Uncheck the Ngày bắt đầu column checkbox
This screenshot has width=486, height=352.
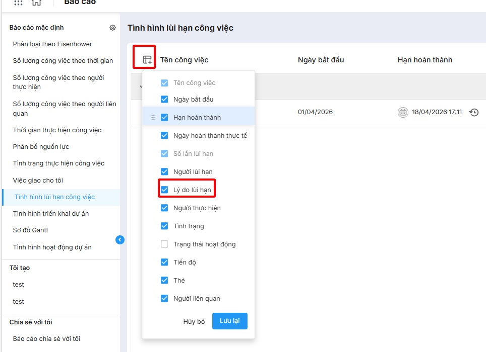point(164,100)
